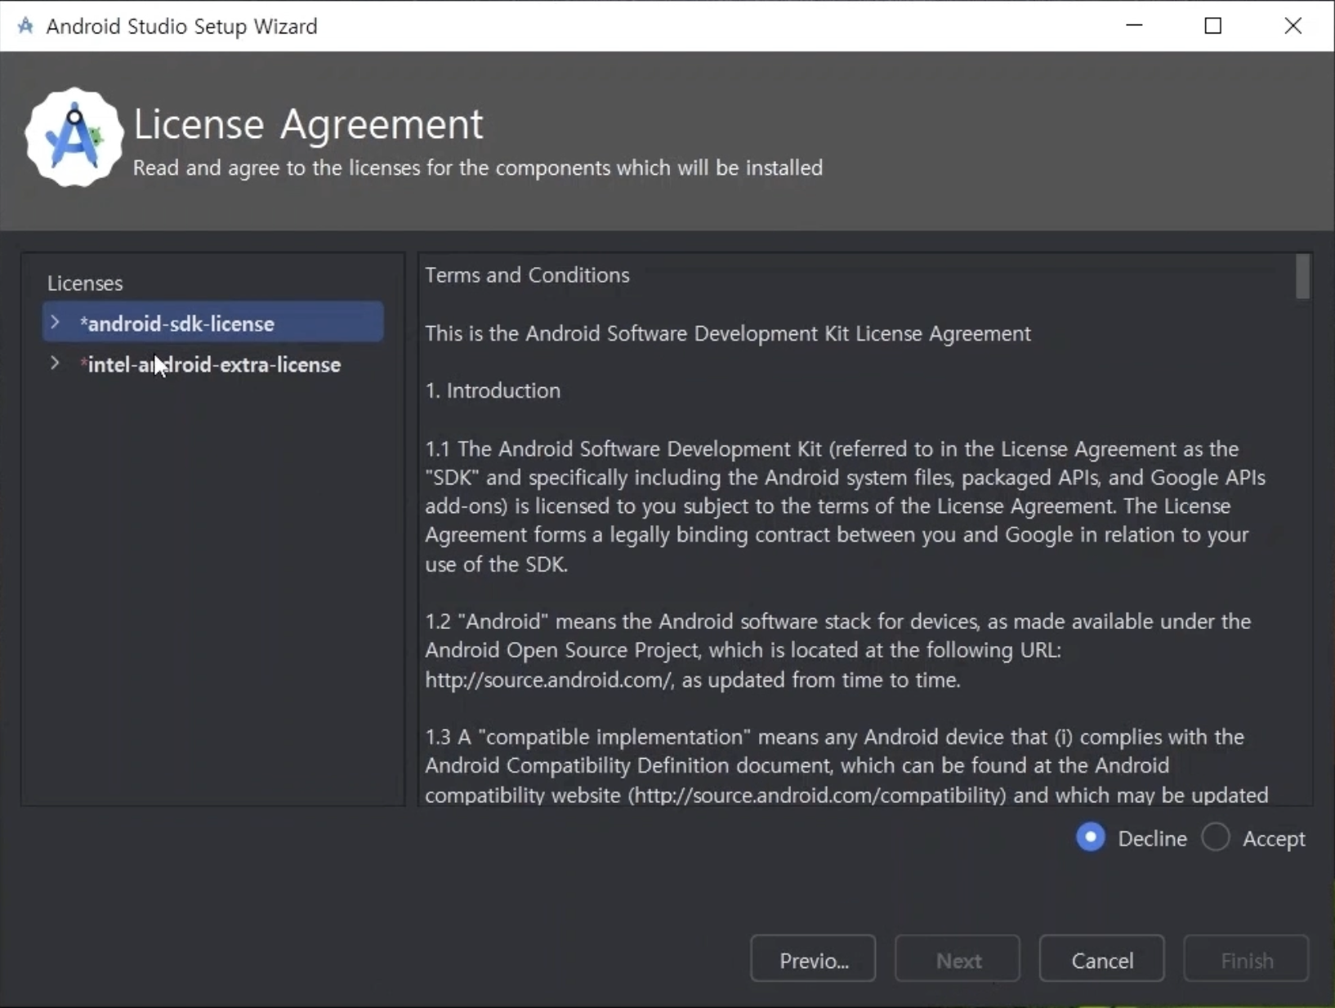Click the Cancel button

(1102, 959)
